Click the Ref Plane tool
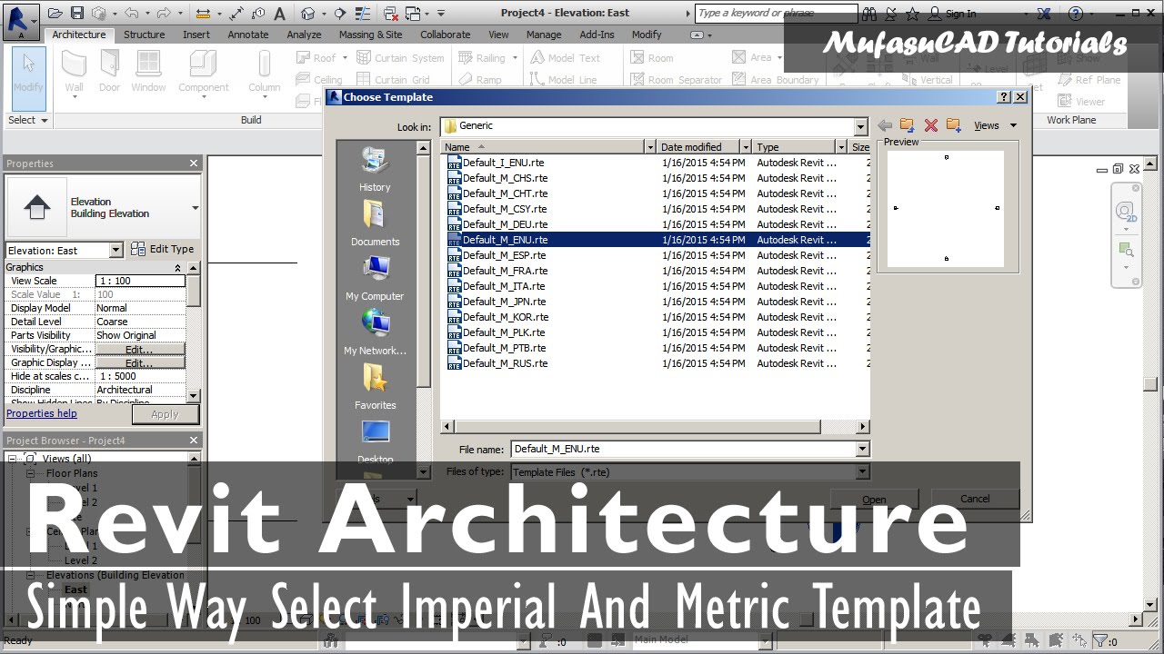This screenshot has width=1164, height=654. coord(1088,80)
